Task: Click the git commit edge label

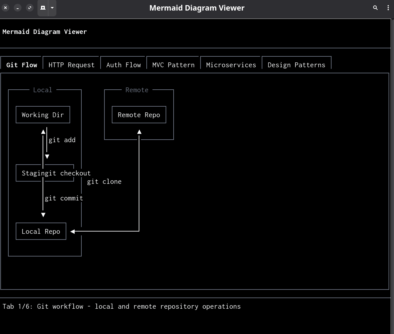Action: tap(64, 198)
